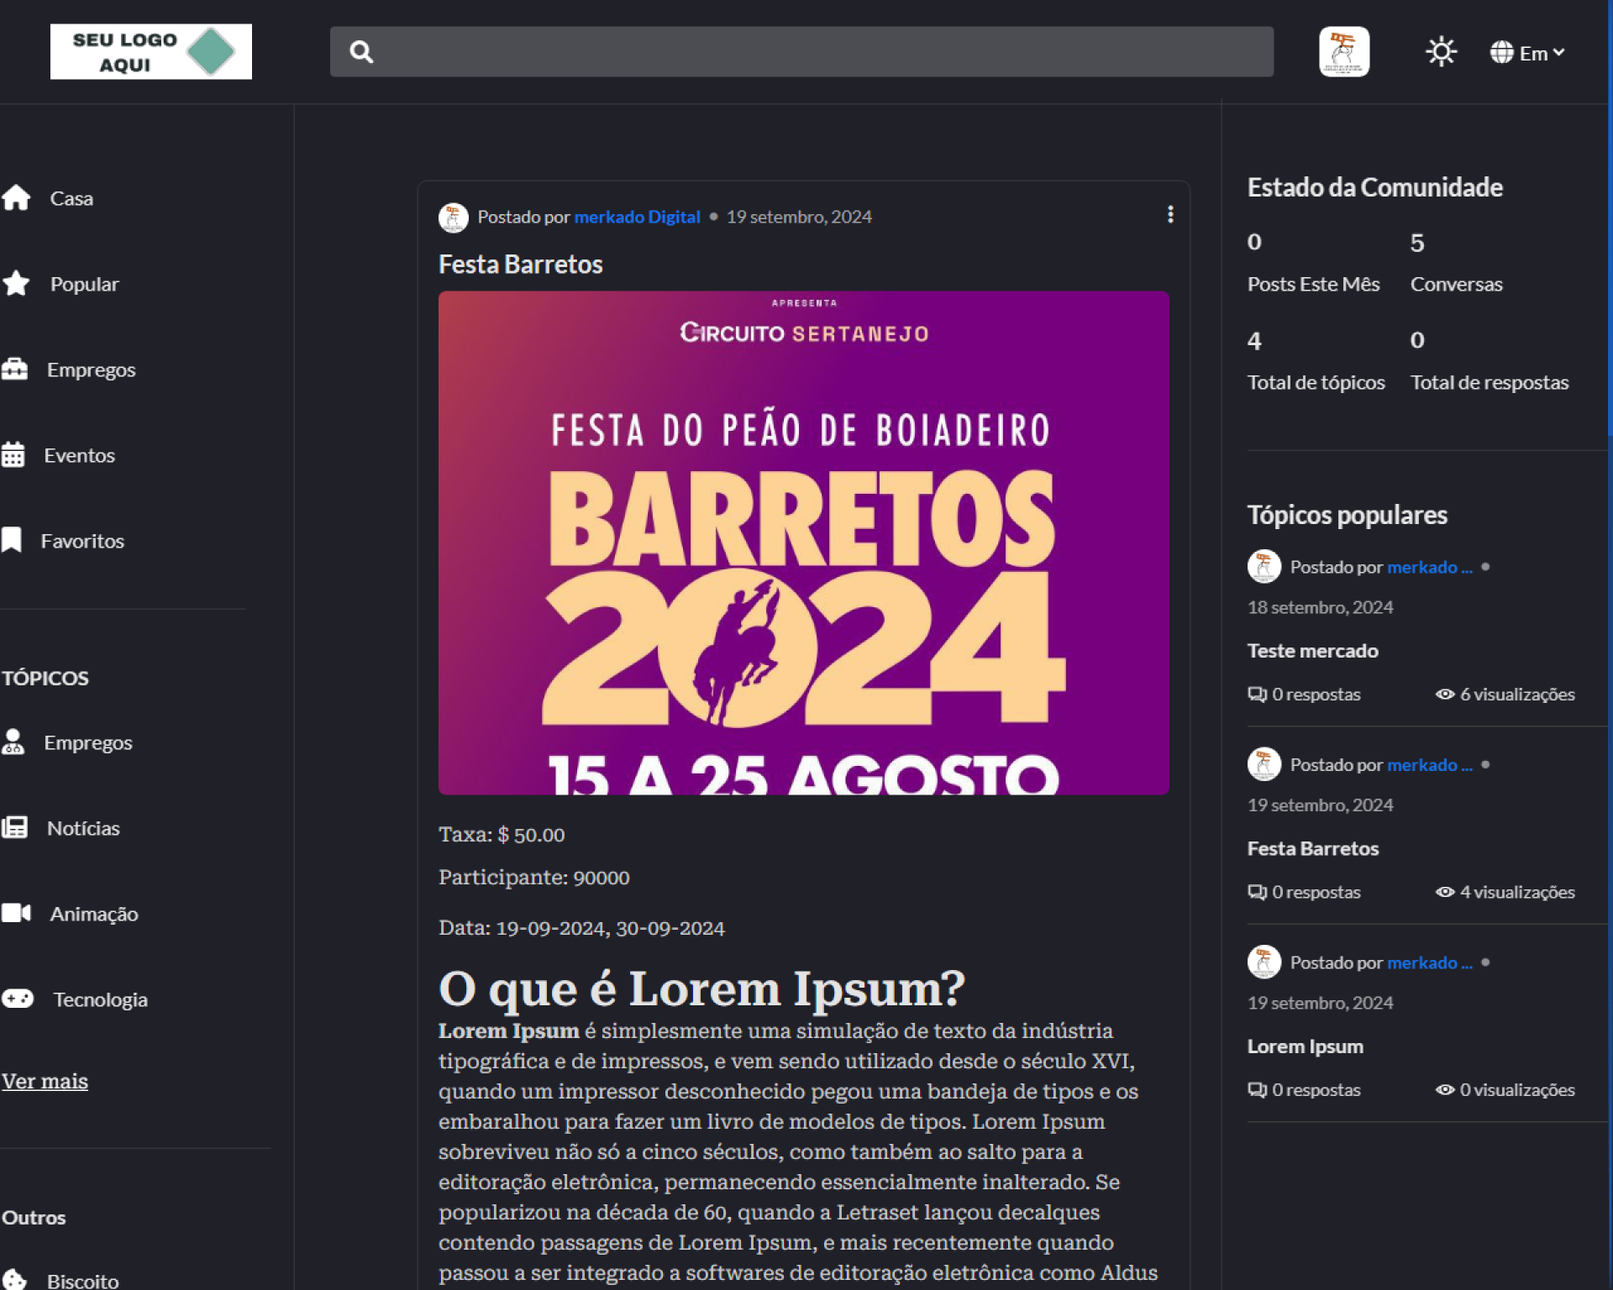Click the search magnifier icon
The width and height of the screenshot is (1613, 1290).
click(x=361, y=52)
